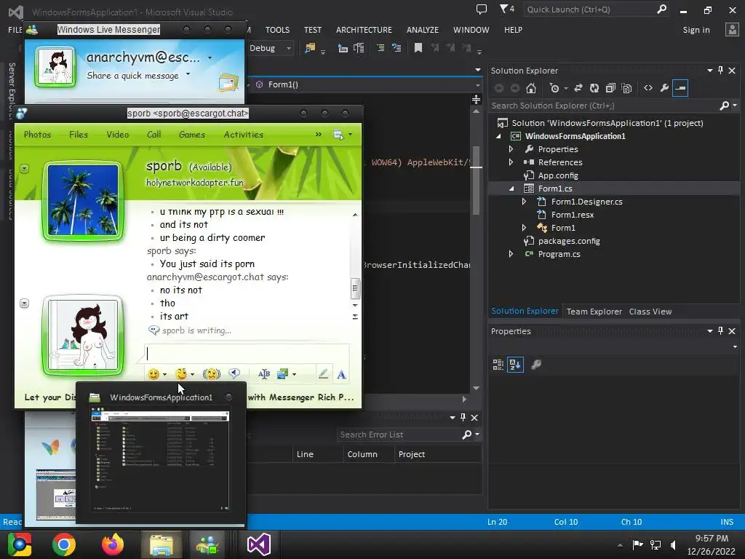Click the feedback flag icon with 4

click(506, 9)
